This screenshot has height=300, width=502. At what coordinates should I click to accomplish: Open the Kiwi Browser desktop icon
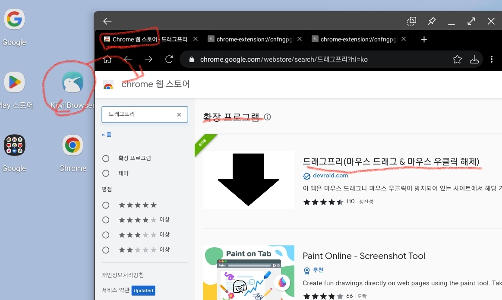(73, 82)
